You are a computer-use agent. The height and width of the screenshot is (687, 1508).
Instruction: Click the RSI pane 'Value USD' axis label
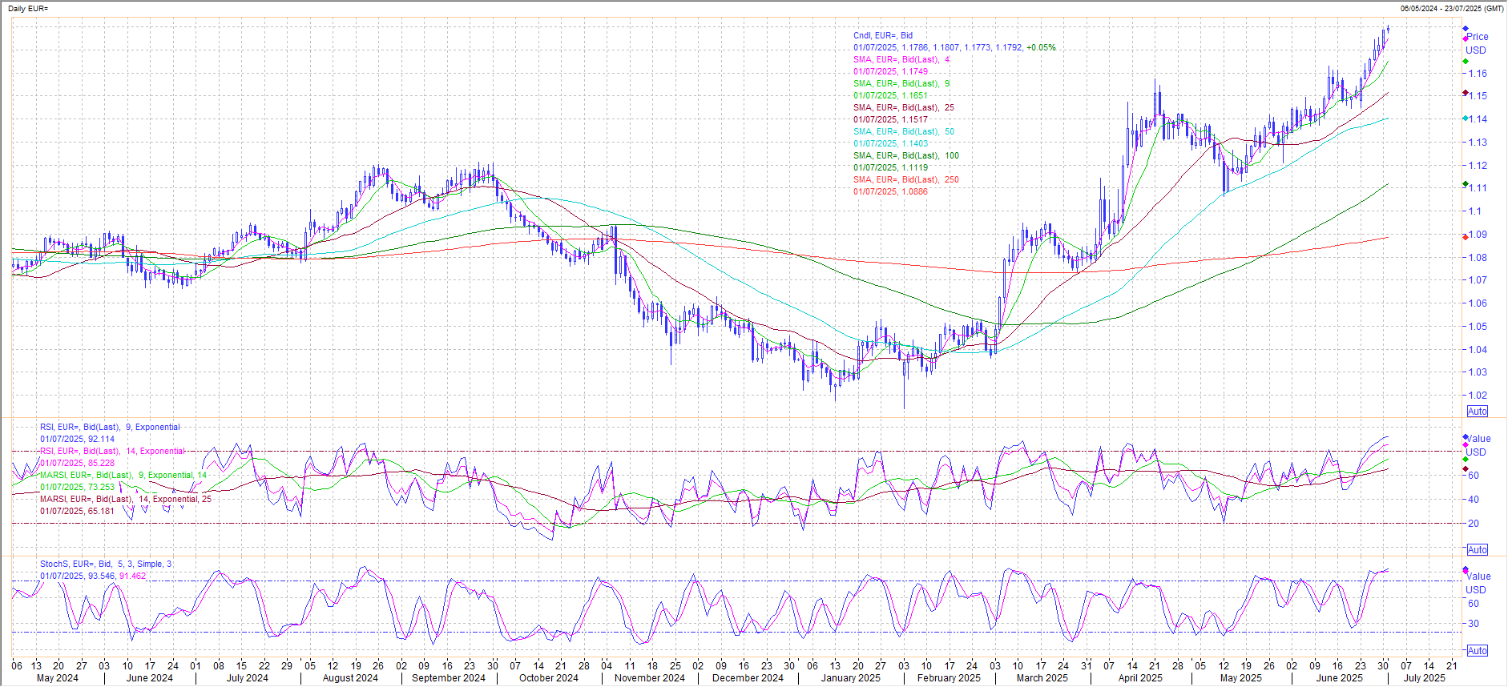point(1478,445)
